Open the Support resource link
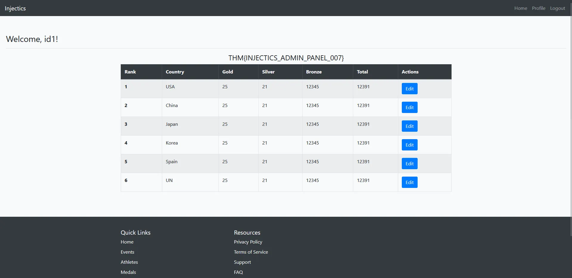The image size is (572, 278). pyautogui.click(x=242, y=262)
